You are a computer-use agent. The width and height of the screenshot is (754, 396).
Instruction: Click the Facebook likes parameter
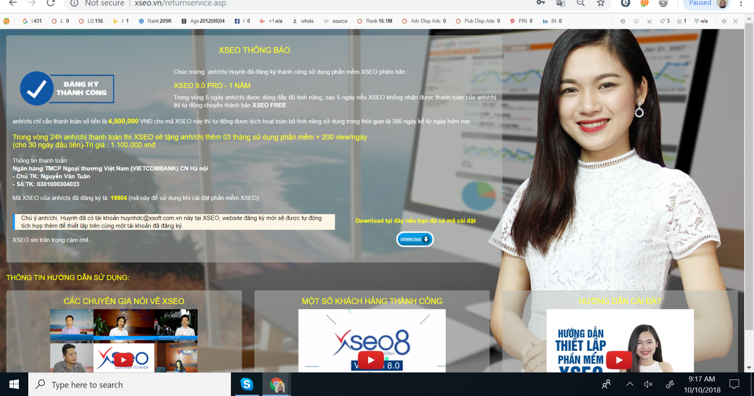coord(242,21)
